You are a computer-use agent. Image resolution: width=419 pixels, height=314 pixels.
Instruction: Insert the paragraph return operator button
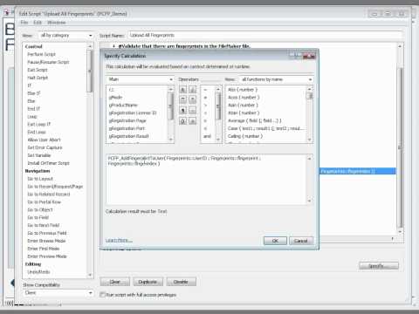pyautogui.click(x=182, y=111)
